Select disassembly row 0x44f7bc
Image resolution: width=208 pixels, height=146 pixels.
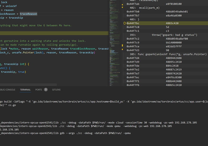pos(165,23)
